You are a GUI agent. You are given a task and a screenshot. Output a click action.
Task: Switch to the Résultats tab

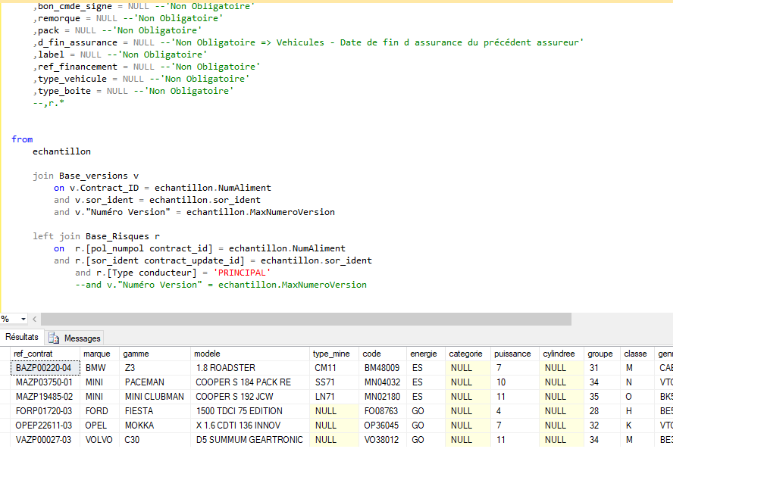coord(22,337)
